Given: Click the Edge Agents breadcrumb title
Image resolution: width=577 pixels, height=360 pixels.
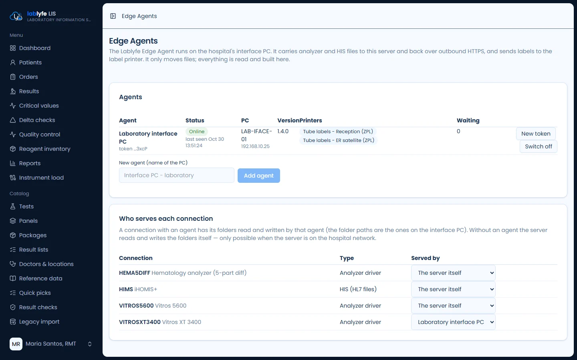Looking at the screenshot, I should tap(139, 16).
